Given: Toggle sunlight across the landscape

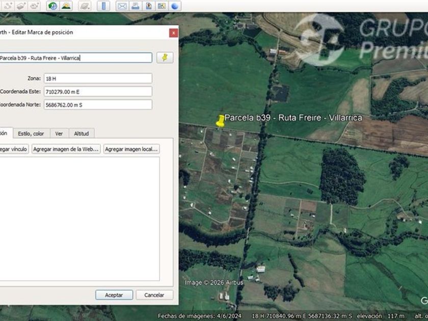Looking at the screenshot, I should tap(66, 6).
